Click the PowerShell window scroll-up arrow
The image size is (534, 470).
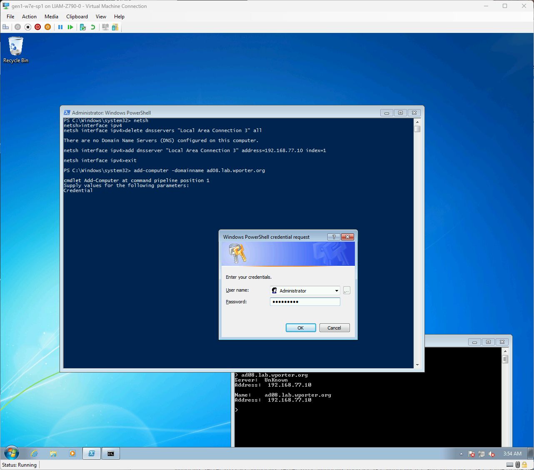417,122
